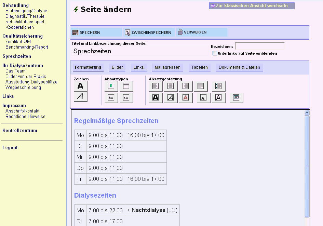
Task: Choose the heading bar paragraph type icon
Action: point(126,86)
